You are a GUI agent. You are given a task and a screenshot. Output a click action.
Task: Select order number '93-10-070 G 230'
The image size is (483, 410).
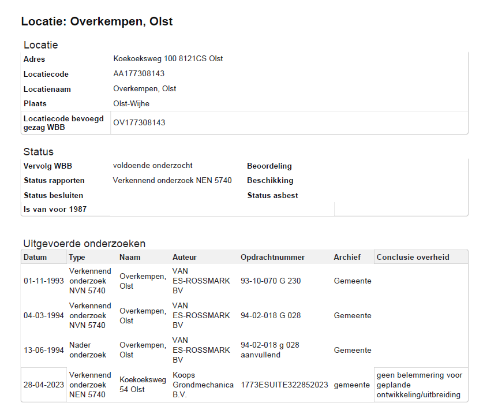271,281
